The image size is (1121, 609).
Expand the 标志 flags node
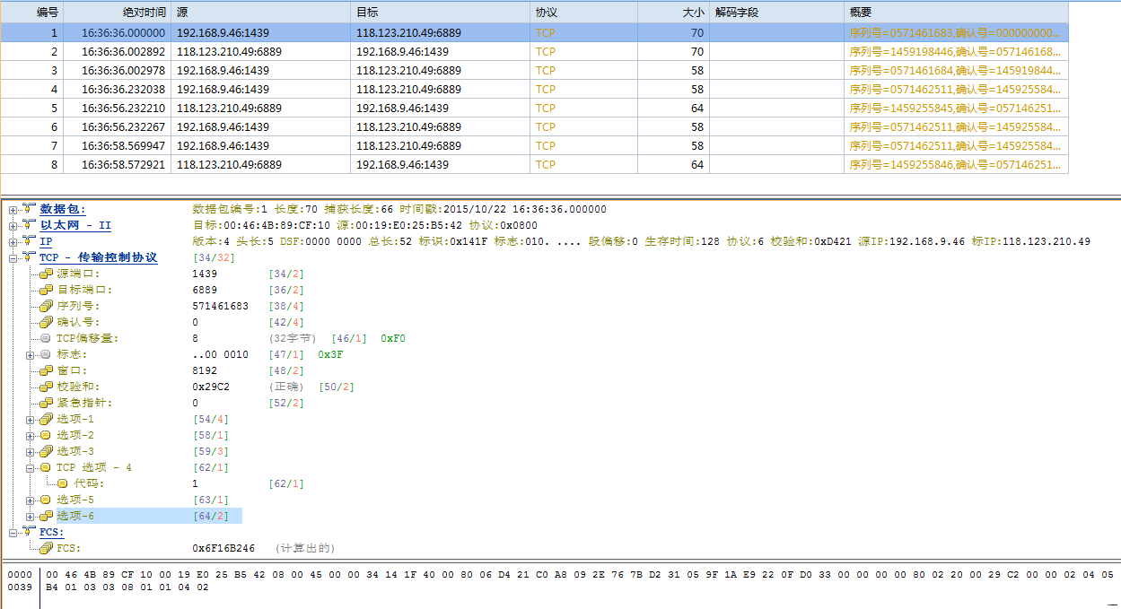pos(31,355)
